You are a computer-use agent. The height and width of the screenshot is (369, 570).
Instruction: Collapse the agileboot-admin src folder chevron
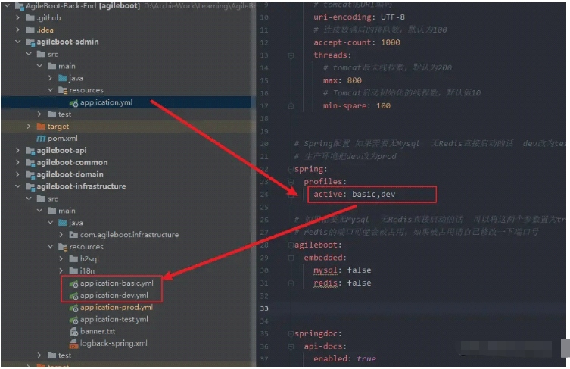pyautogui.click(x=29, y=54)
